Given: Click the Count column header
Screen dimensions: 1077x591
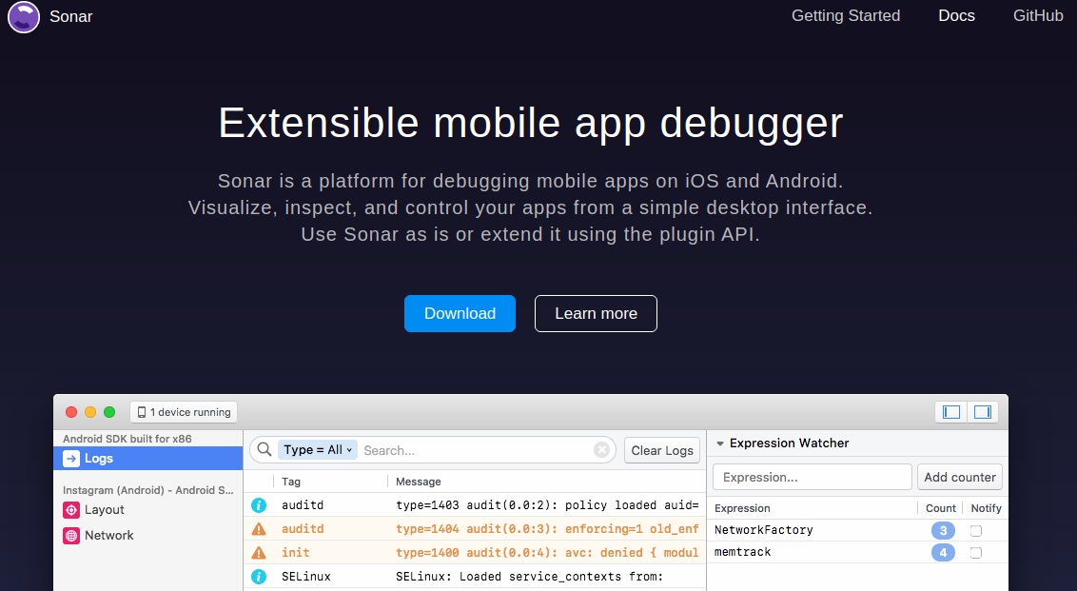Looking at the screenshot, I should [940, 508].
